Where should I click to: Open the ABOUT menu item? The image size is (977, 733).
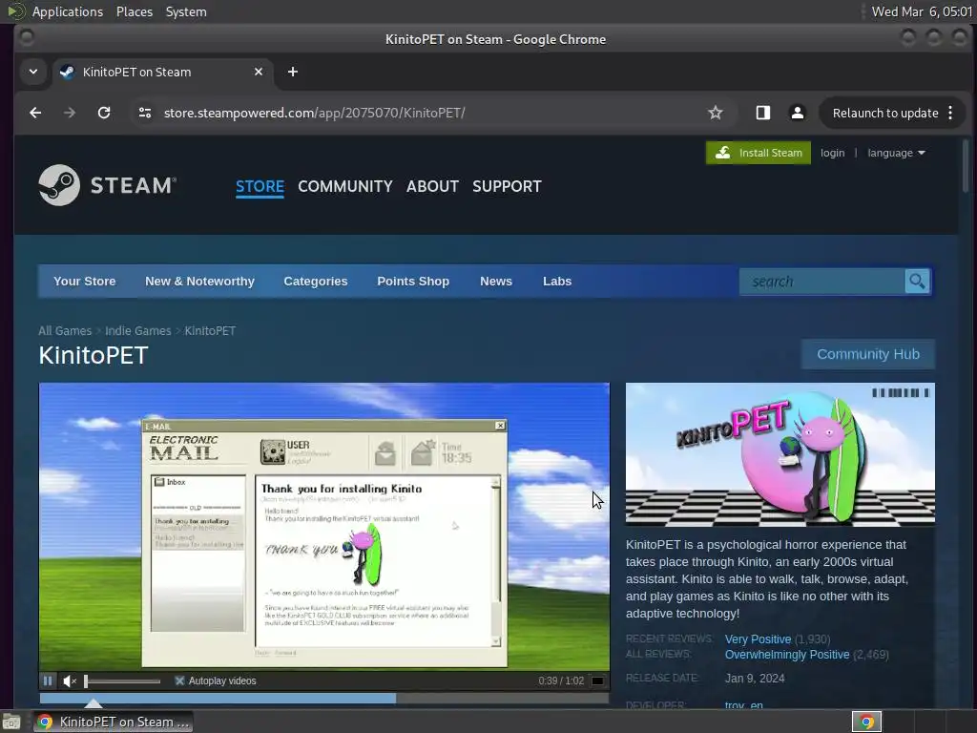tap(432, 186)
